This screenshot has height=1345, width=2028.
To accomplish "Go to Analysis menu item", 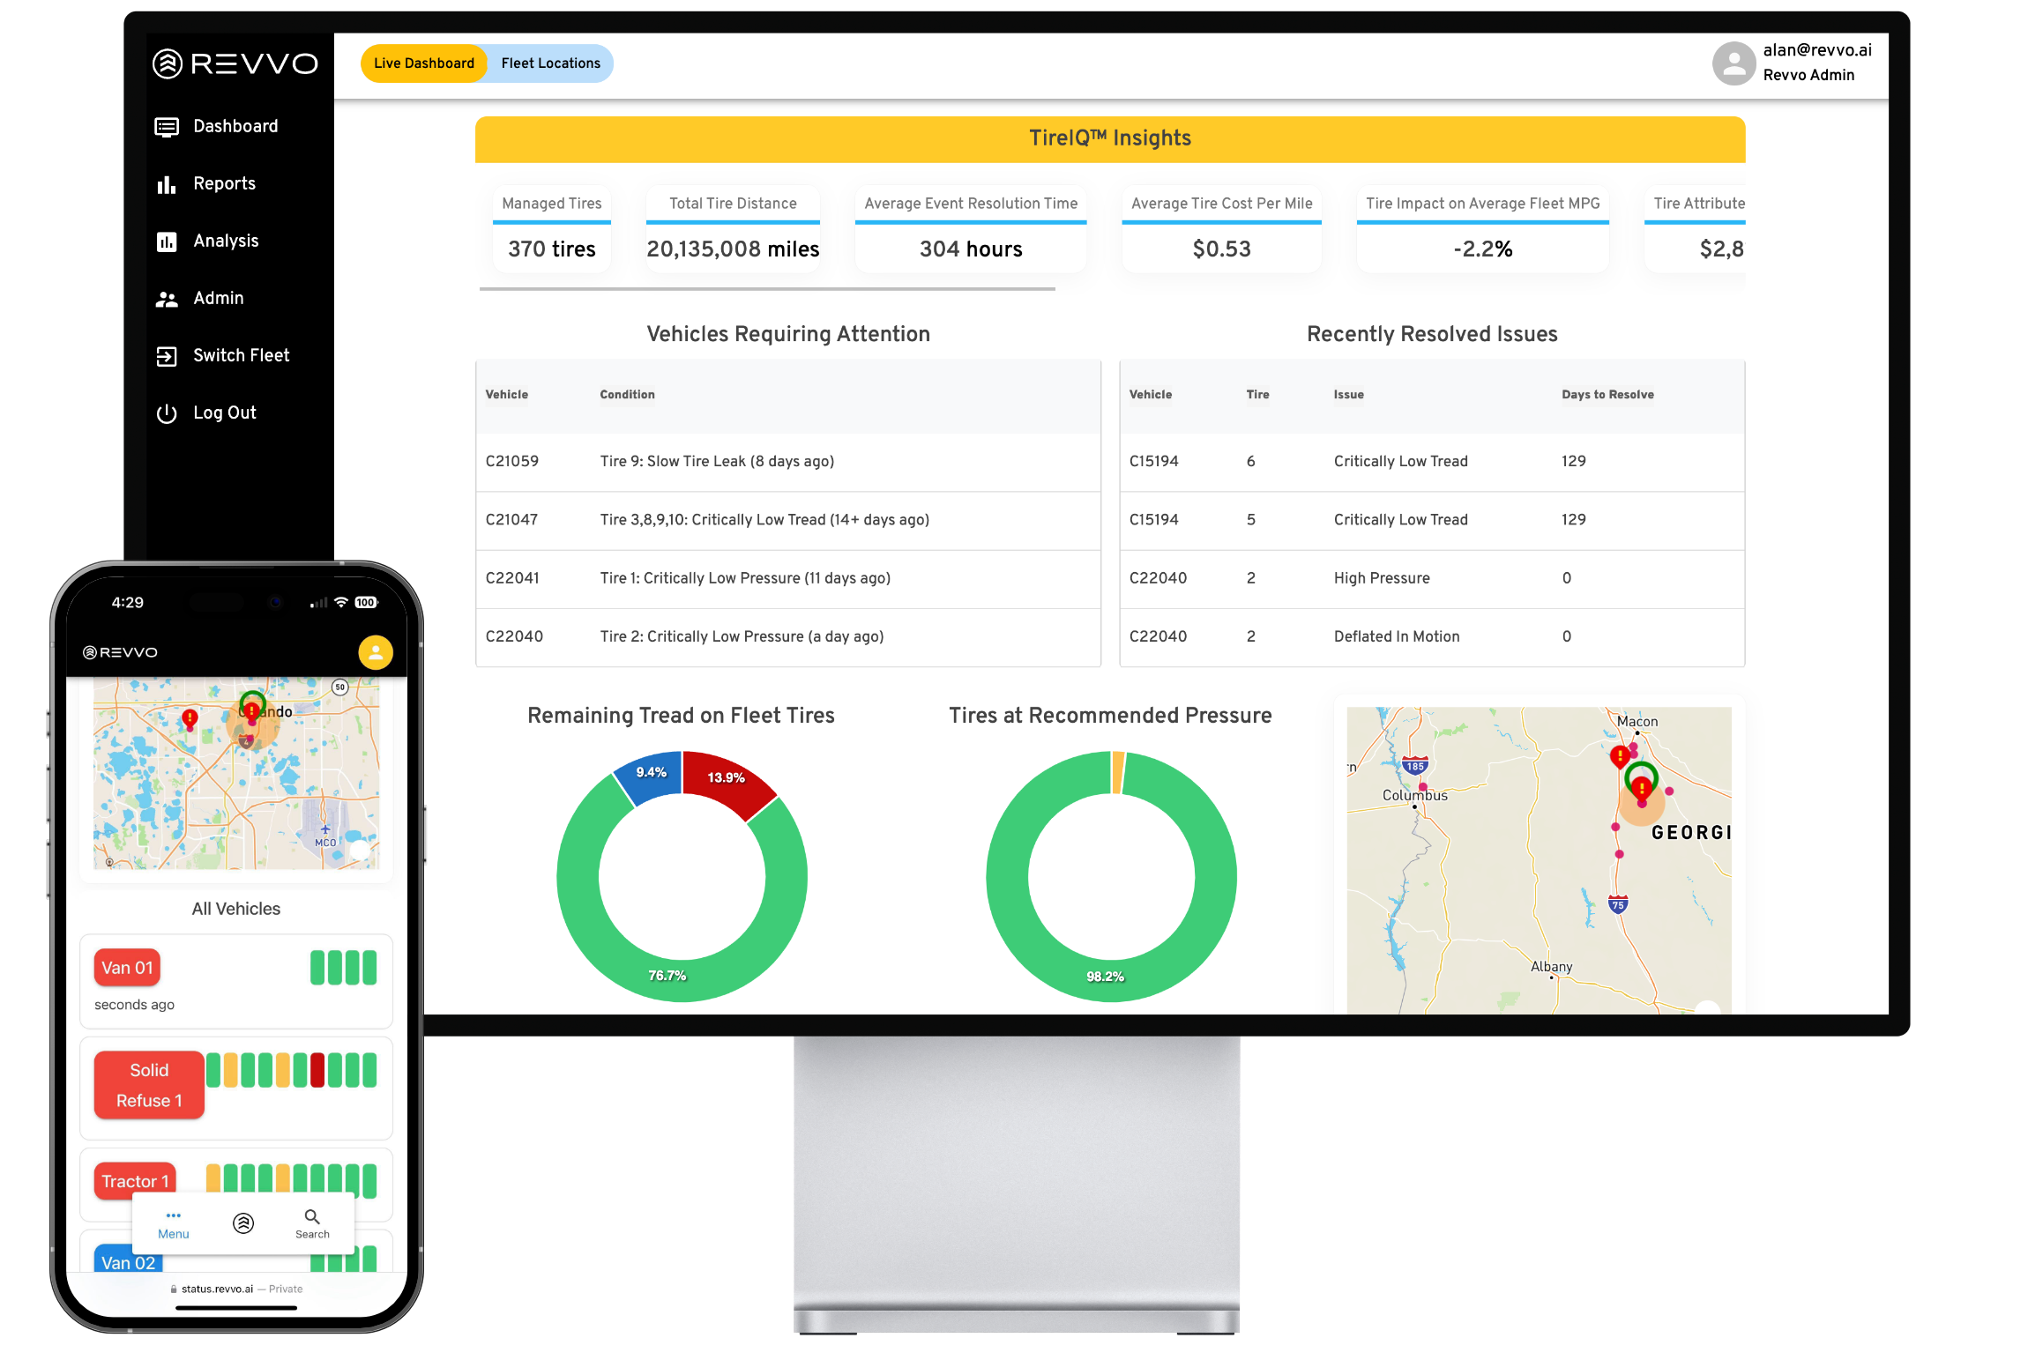I will point(226,242).
